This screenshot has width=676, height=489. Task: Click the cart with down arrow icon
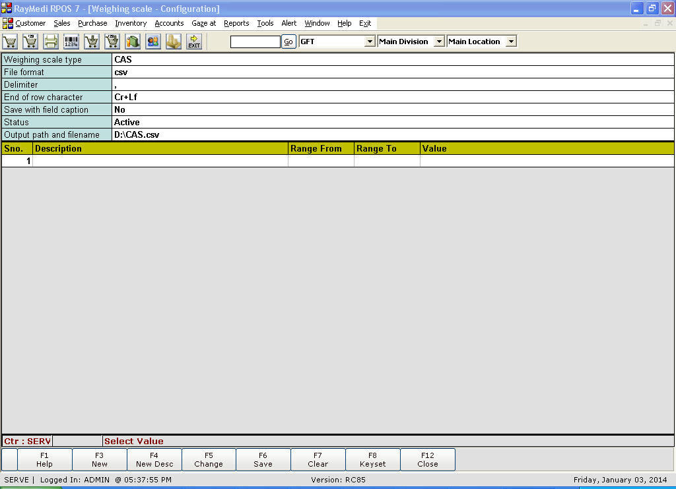pyautogui.click(x=92, y=42)
